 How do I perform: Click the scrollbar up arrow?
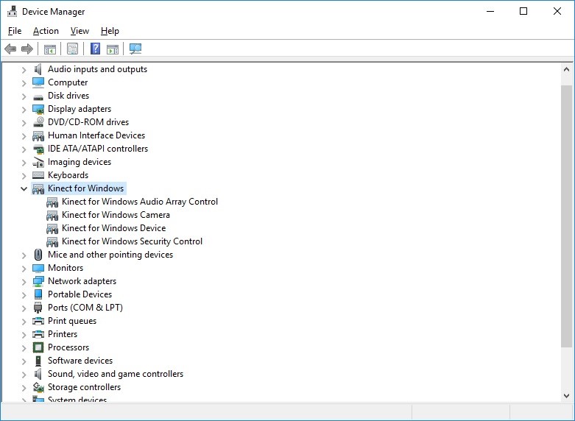(x=566, y=69)
